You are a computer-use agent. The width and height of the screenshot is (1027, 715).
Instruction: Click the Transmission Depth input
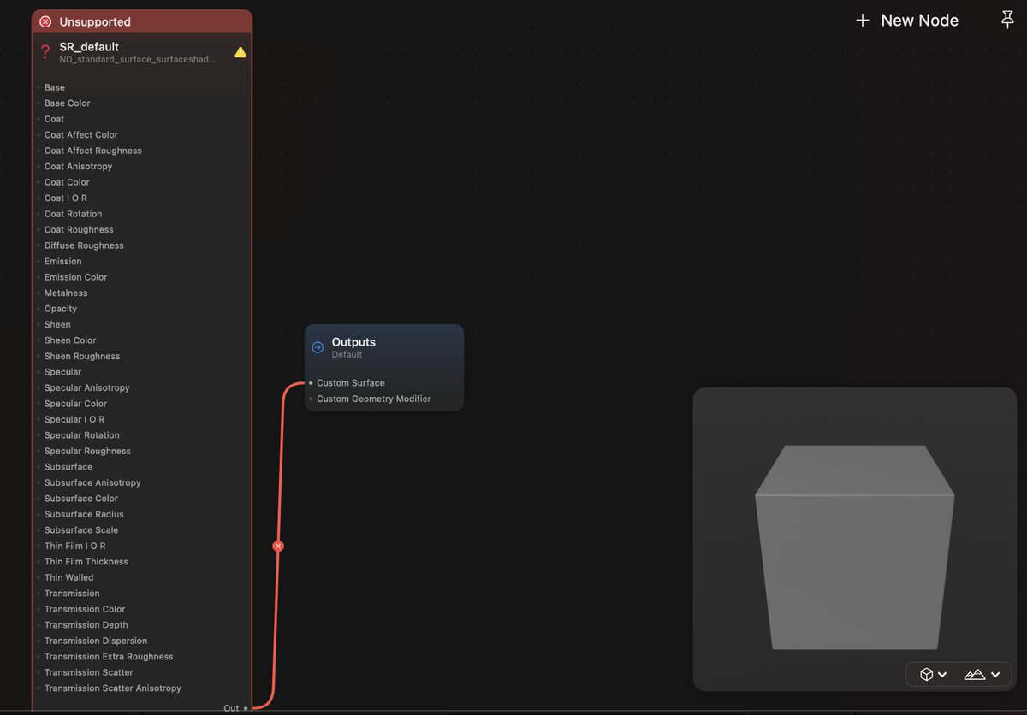86,625
